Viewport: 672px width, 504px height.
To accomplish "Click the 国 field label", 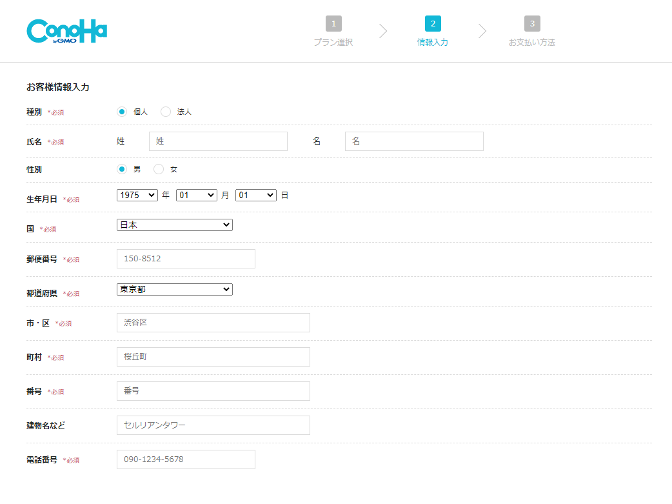I will click(30, 228).
